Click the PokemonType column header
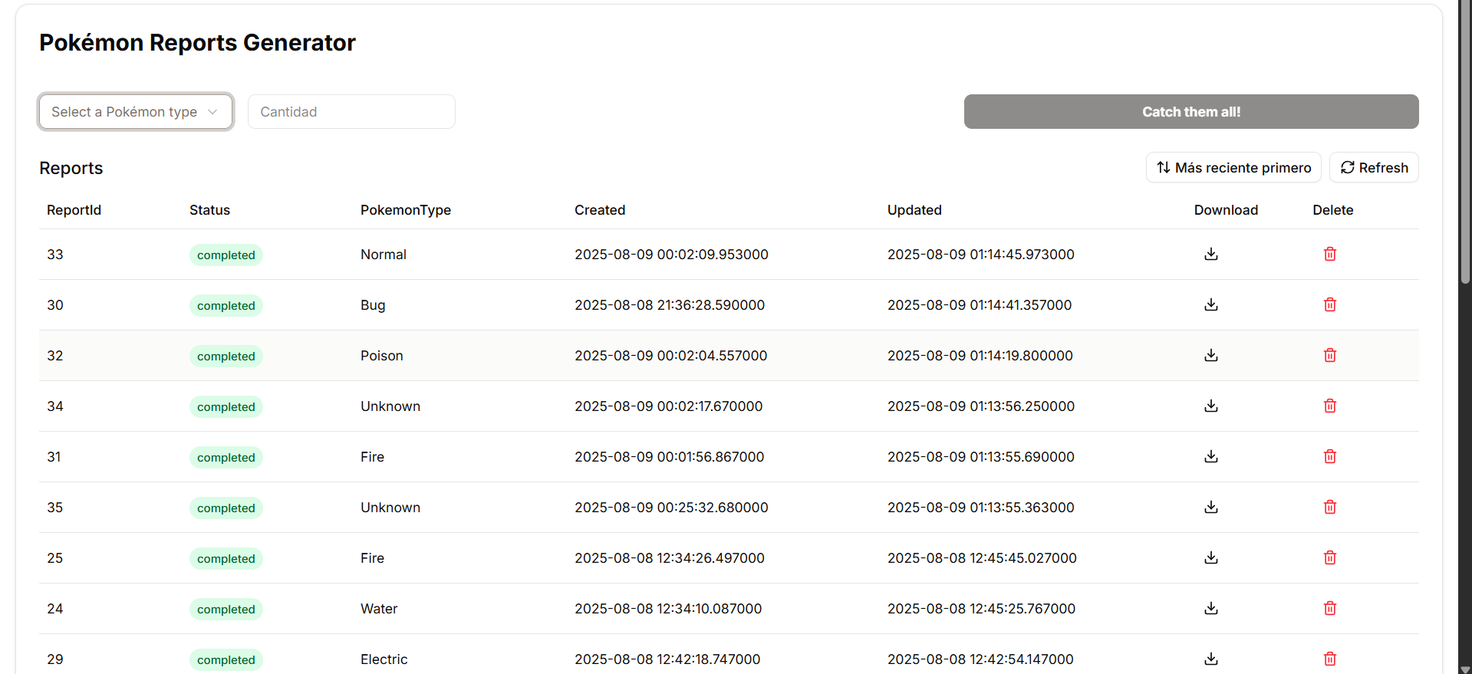 pos(406,210)
